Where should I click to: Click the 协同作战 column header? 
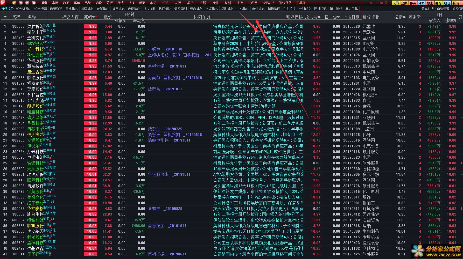point(202,17)
